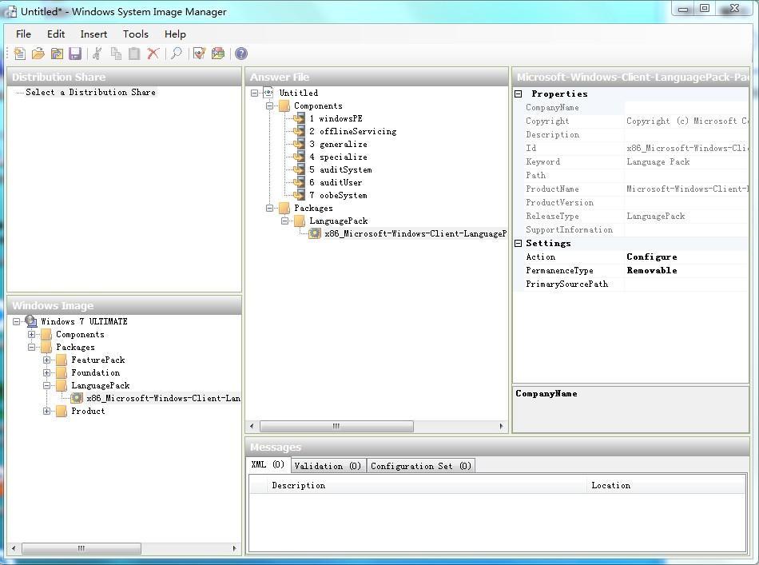Click the Foundation folder icon
The height and width of the screenshot is (565, 759).
[x=62, y=372]
